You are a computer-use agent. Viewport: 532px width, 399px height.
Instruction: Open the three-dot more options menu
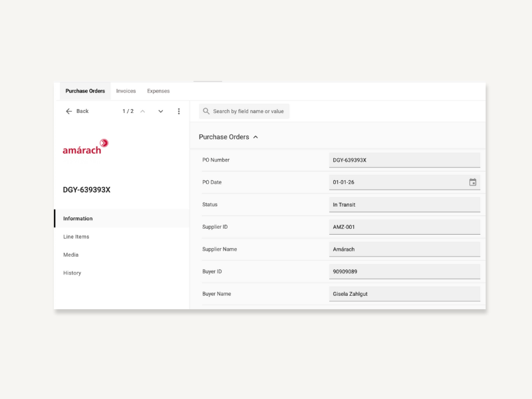pos(179,111)
